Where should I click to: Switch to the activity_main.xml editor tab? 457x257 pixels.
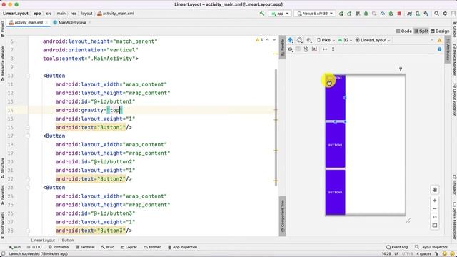[29, 22]
